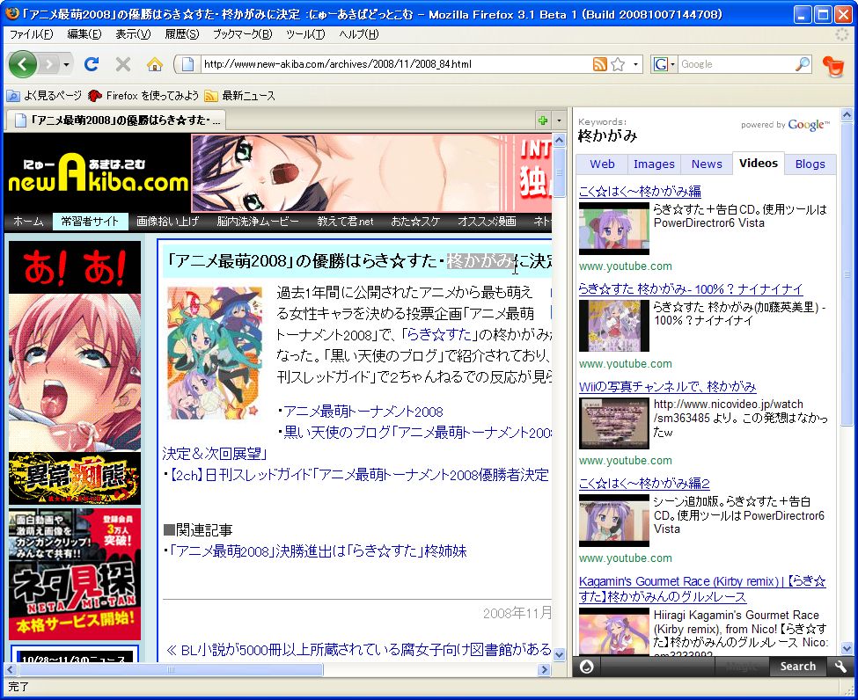Image resolution: width=858 pixels, height=700 pixels.
Task: Open the Kagamin's Gourmet Race video link
Action: [702, 588]
